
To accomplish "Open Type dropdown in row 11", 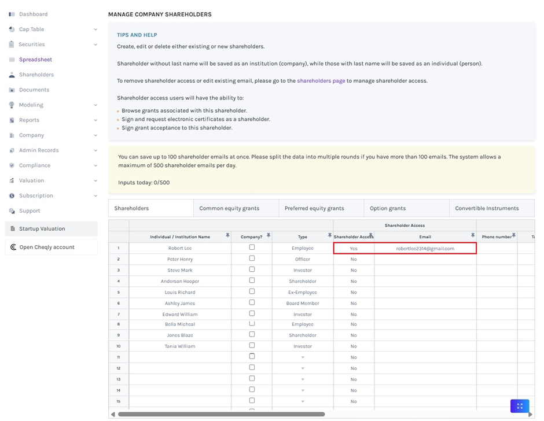I will 303,357.
